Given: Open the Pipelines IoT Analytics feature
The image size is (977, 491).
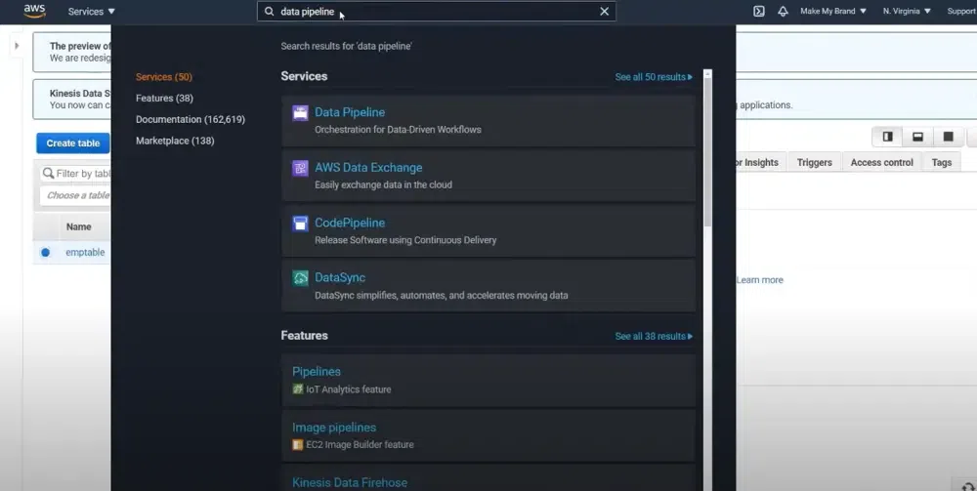Looking at the screenshot, I should tap(317, 372).
